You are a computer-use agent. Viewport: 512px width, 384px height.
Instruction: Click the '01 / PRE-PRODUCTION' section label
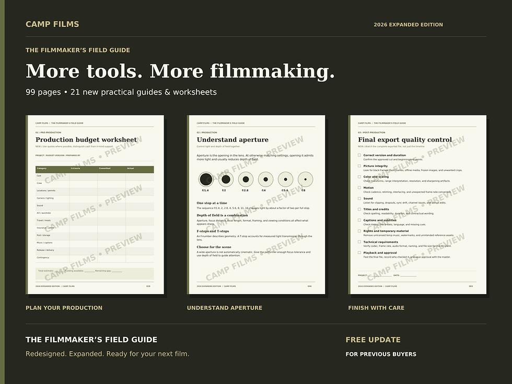coord(48,133)
